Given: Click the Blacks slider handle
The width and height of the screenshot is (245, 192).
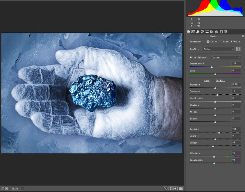Looking at the screenshot, I should coord(215,122).
